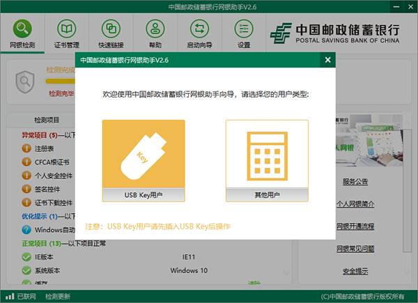This screenshot has height=303, width=418.
Task: Click the Postal Savings Bank logo
Action: pyautogui.click(x=335, y=33)
